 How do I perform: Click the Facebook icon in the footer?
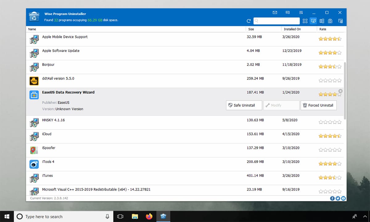(332, 198)
